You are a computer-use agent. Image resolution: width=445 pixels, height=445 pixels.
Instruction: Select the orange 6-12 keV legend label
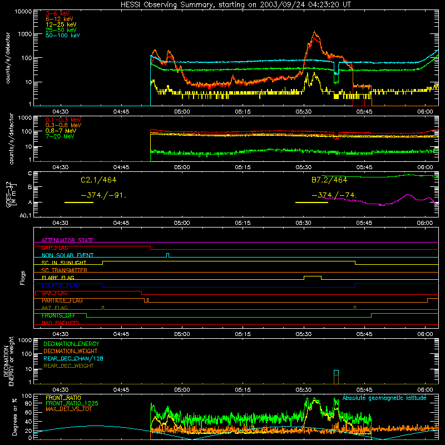click(60, 19)
